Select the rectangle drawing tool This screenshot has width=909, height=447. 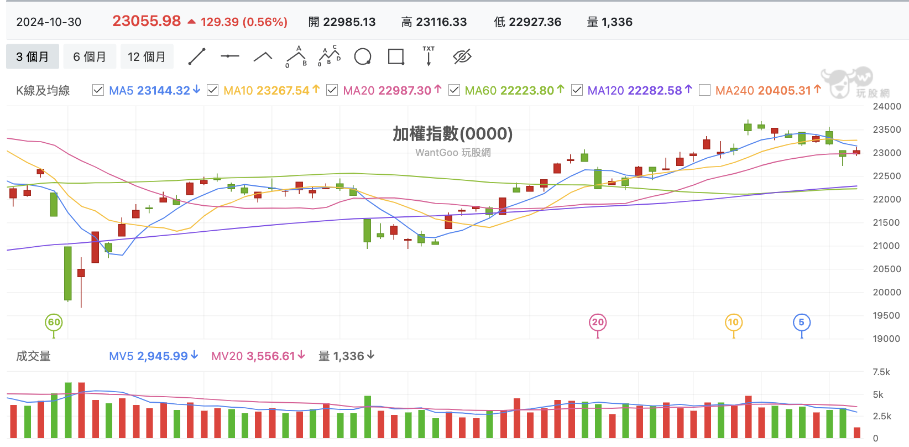pyautogui.click(x=396, y=56)
